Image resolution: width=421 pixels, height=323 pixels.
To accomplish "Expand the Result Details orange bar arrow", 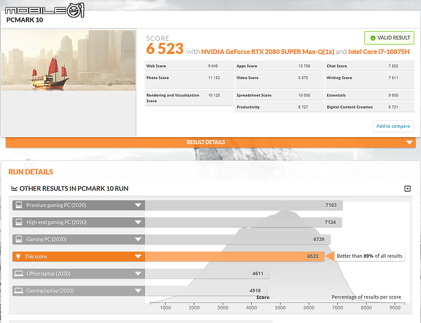I will [x=409, y=142].
